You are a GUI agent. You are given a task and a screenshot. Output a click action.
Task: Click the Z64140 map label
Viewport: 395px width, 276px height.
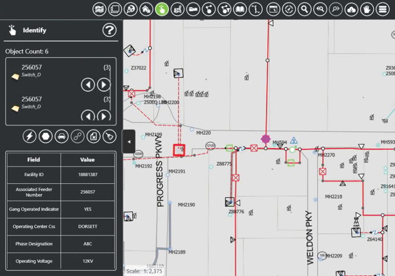pyautogui.click(x=375, y=239)
